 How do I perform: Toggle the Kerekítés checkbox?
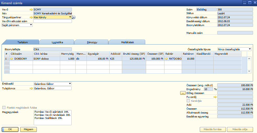click(x=188, y=101)
